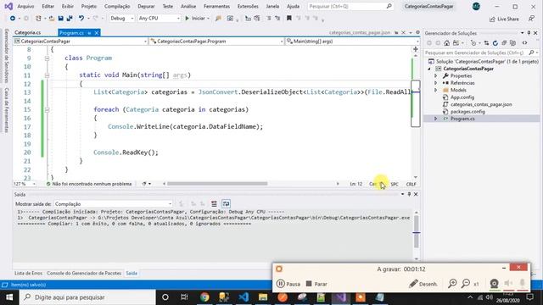Open the Ferramentas menu
The image size is (543, 305).
click(216, 6)
